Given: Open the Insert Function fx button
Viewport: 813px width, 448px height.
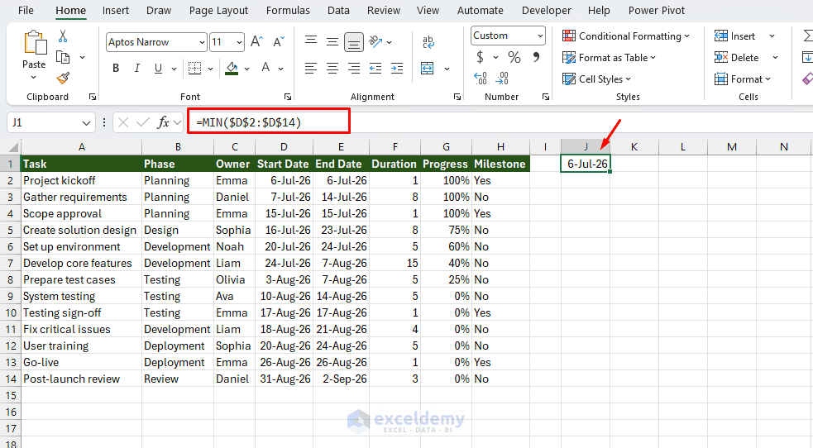Looking at the screenshot, I should click(x=163, y=122).
